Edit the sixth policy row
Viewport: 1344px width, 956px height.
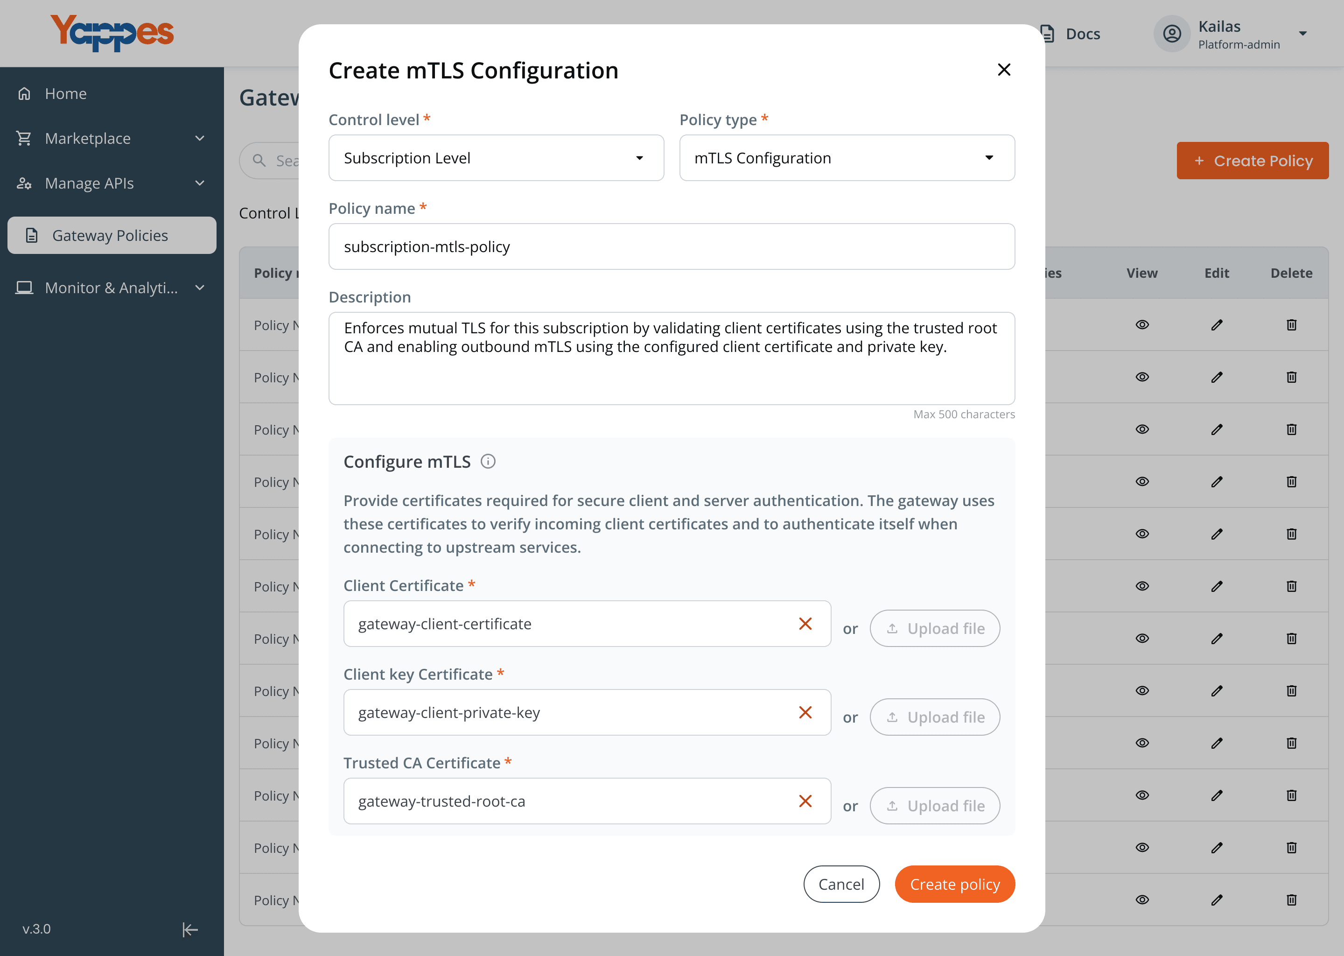(1217, 586)
